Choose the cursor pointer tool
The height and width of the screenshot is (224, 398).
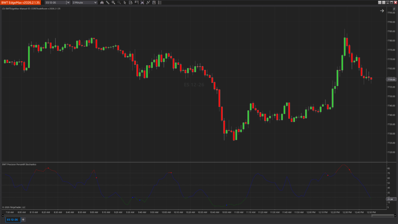click(125, 3)
